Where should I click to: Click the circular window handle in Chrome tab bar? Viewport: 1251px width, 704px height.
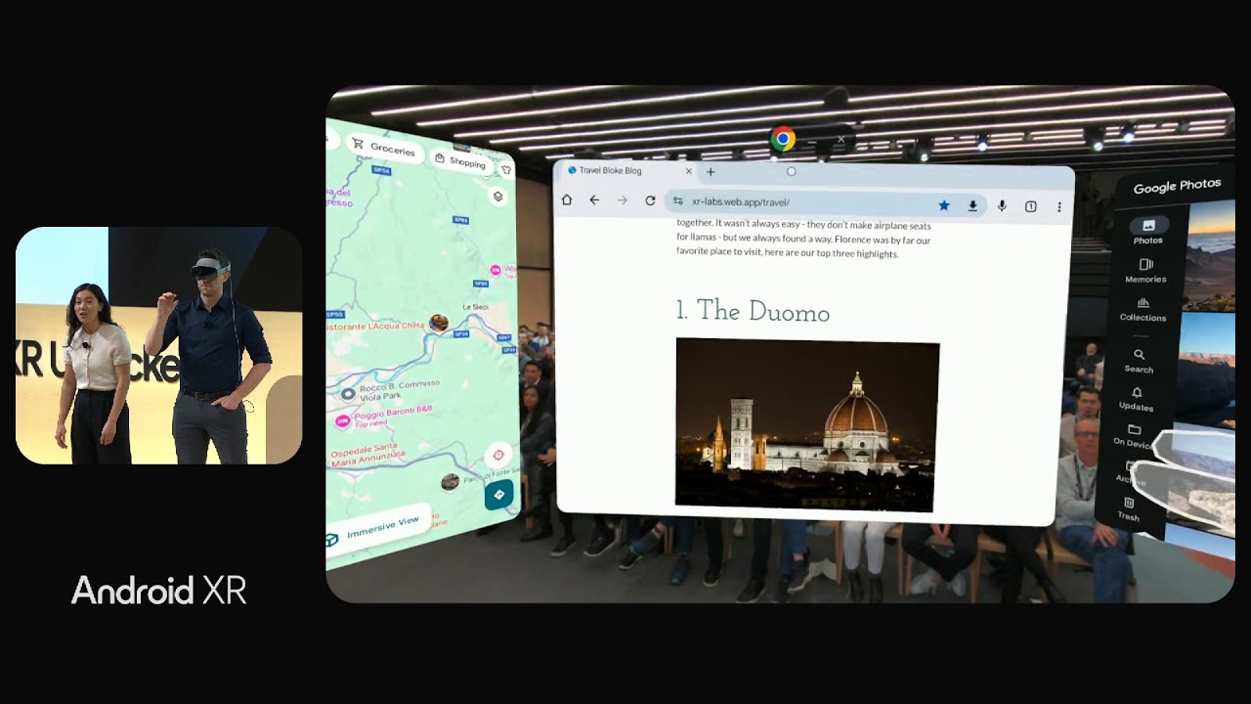tap(792, 171)
